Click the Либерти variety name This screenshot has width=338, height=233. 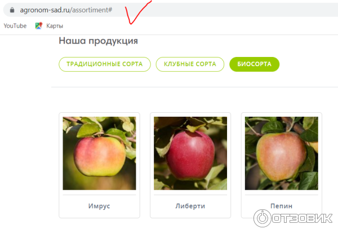190,206
